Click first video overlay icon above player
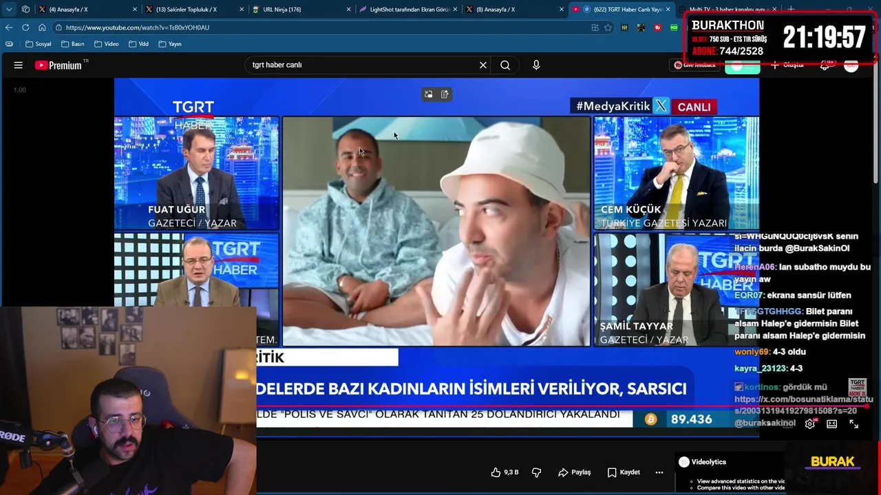881x495 pixels. pyautogui.click(x=428, y=94)
